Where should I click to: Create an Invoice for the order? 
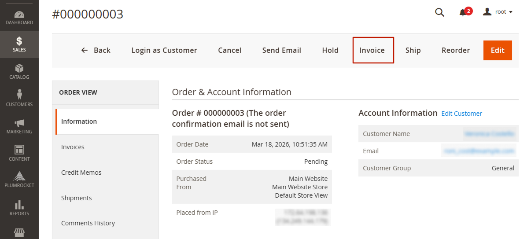[x=372, y=50]
